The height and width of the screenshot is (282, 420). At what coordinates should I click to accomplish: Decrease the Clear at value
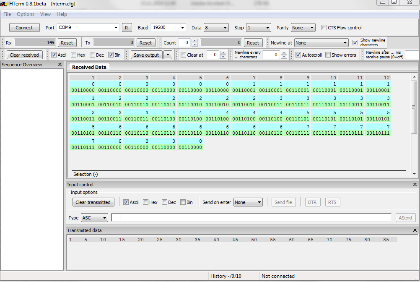click(223, 57)
